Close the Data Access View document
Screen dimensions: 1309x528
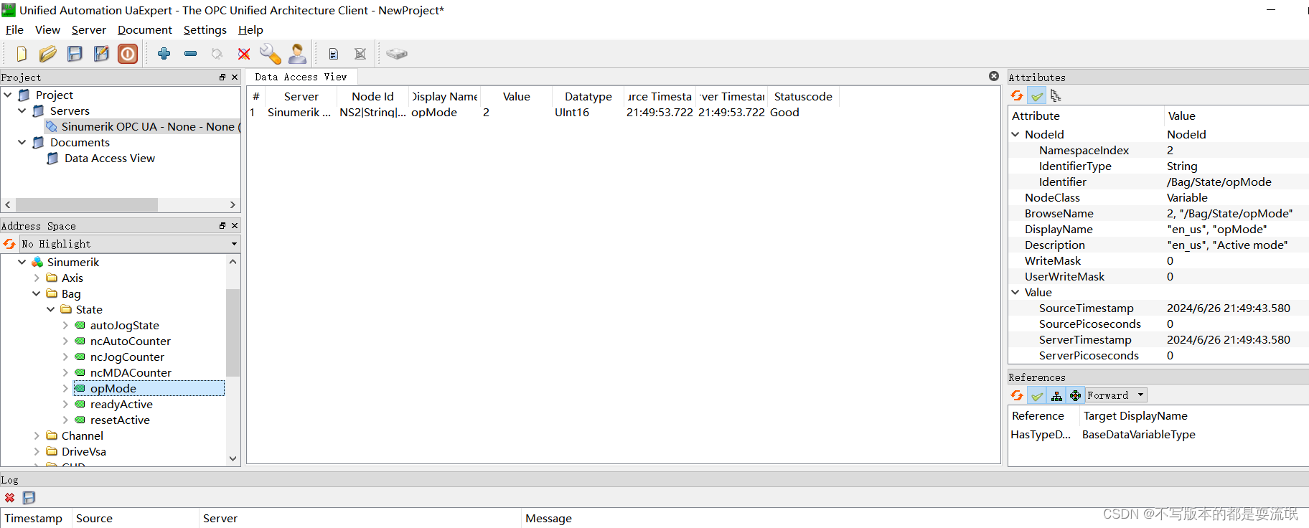994,76
